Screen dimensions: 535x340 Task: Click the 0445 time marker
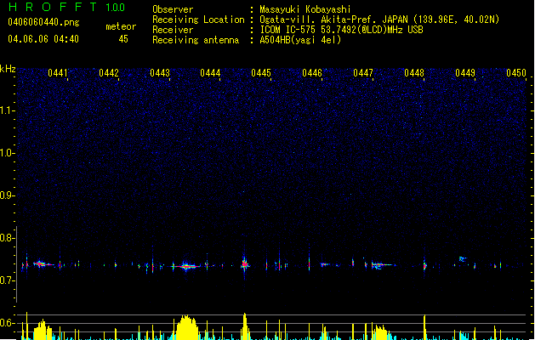click(x=261, y=73)
